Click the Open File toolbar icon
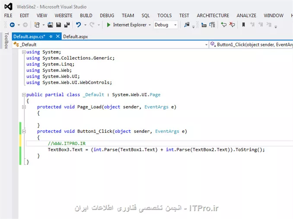 [x=50, y=25]
